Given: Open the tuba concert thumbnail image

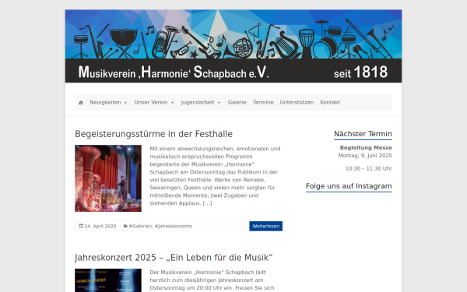Looking at the screenshot, I should pyautogui.click(x=108, y=178).
